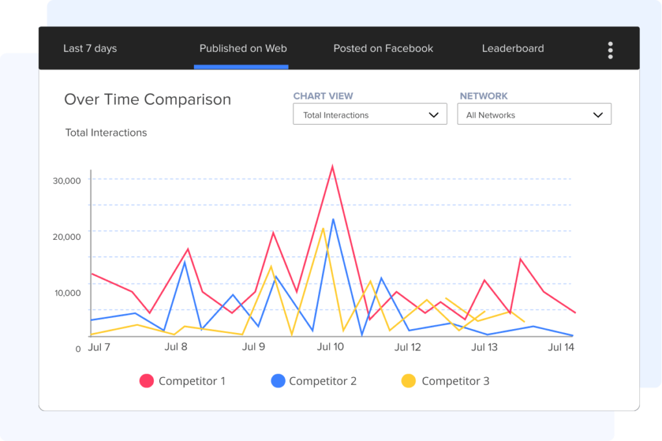
Task: Click the Chart View dropdown chevron arrow
Action: (x=433, y=115)
